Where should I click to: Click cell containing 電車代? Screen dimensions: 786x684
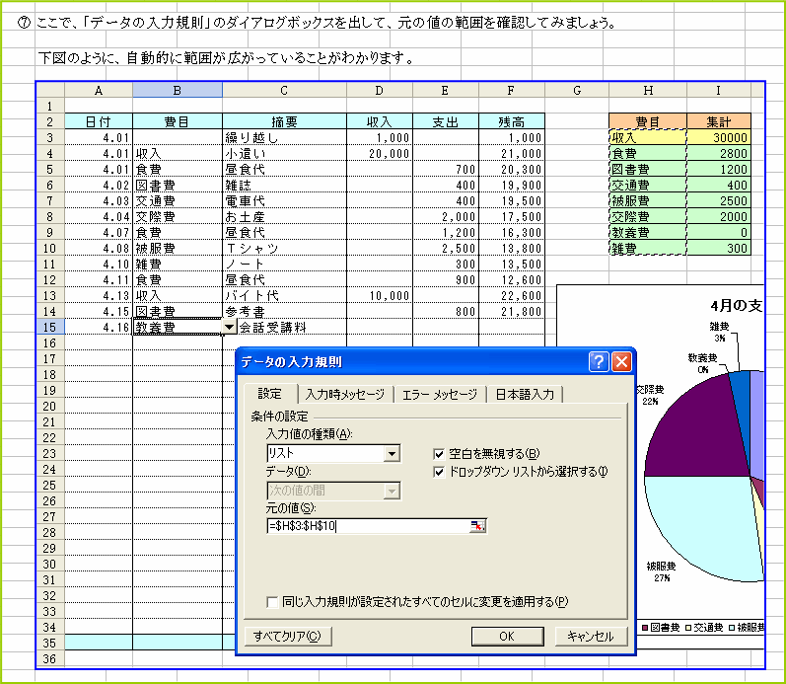[x=284, y=200]
